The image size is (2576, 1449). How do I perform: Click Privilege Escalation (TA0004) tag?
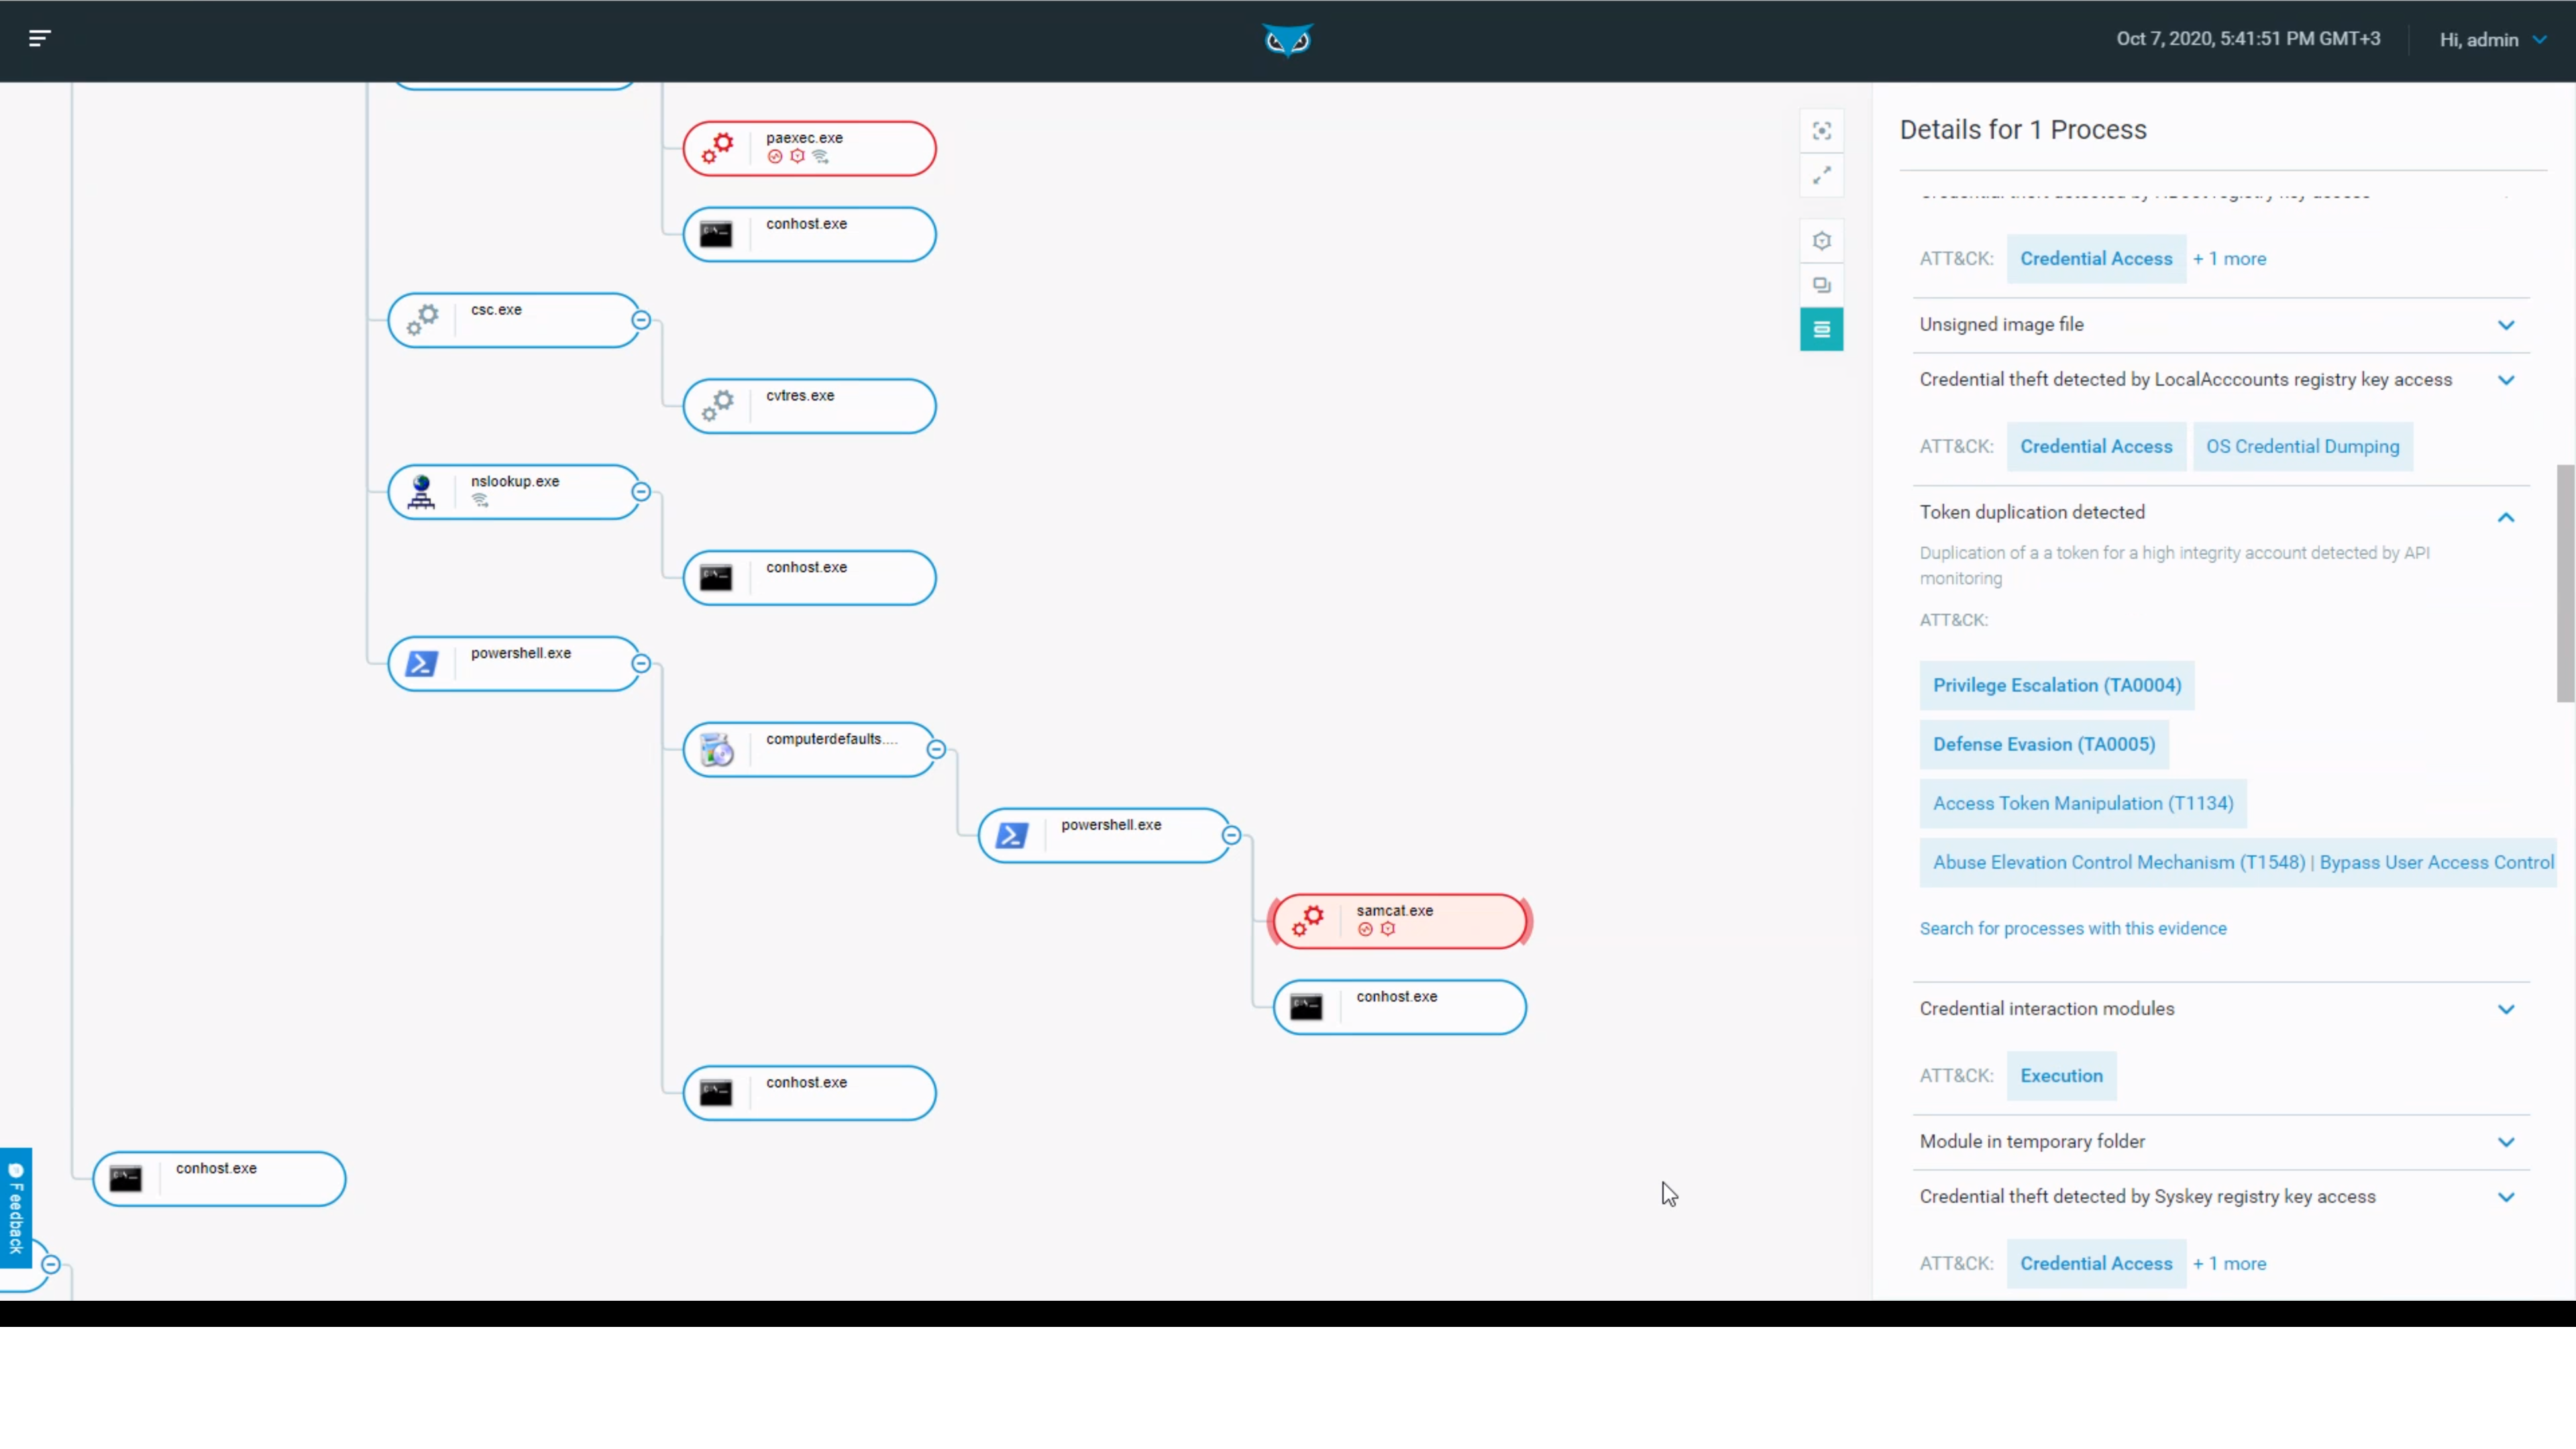pyautogui.click(x=2057, y=686)
